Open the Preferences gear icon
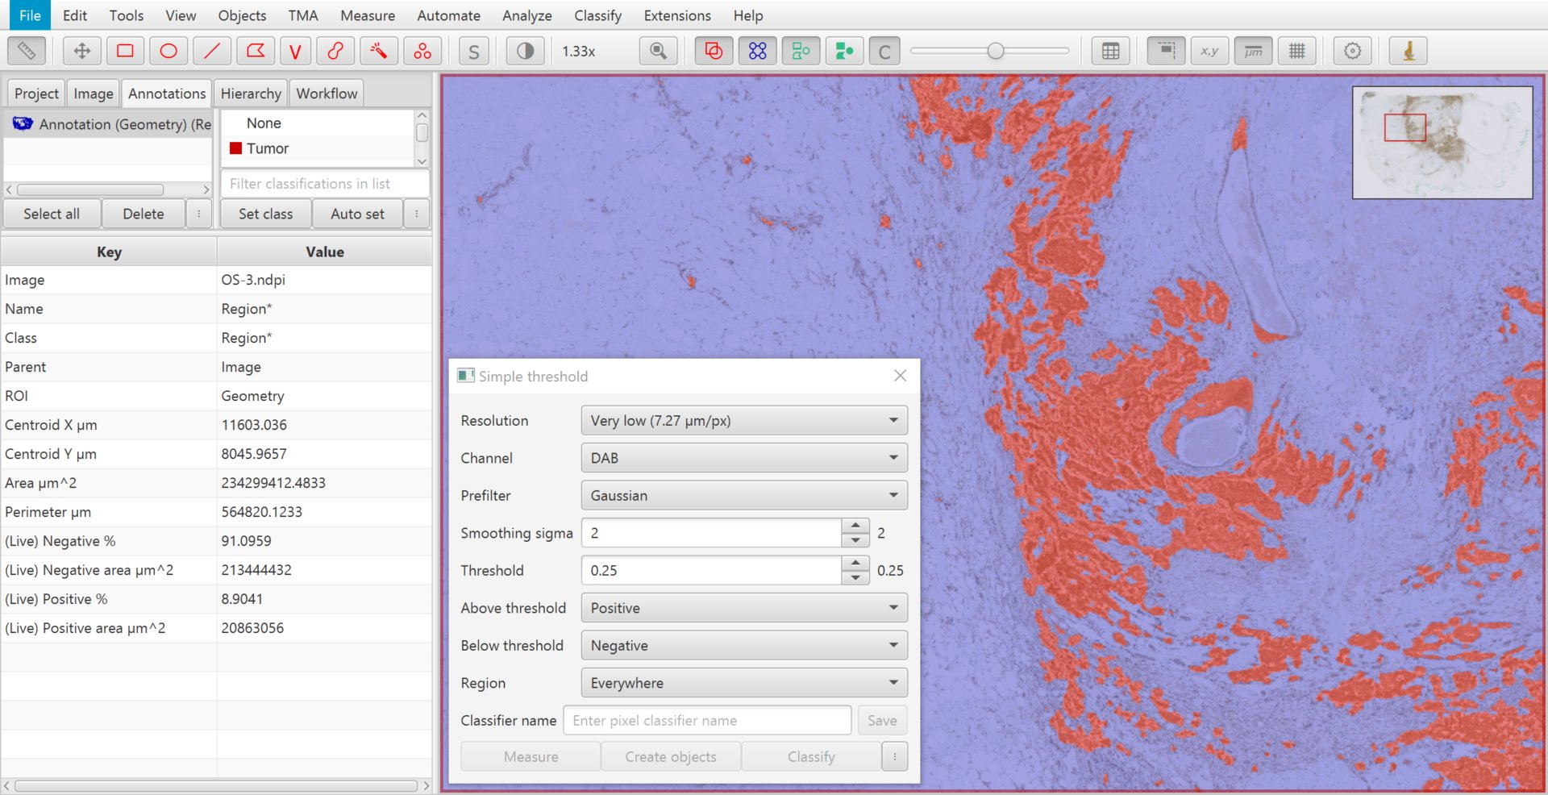 pos(1353,51)
